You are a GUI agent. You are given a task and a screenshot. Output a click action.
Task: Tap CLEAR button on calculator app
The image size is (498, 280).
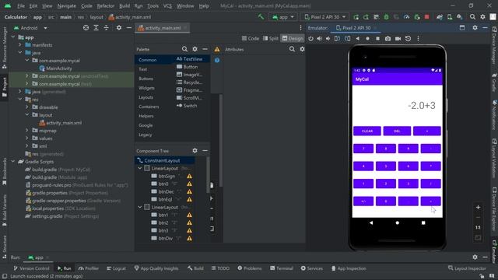(367, 131)
